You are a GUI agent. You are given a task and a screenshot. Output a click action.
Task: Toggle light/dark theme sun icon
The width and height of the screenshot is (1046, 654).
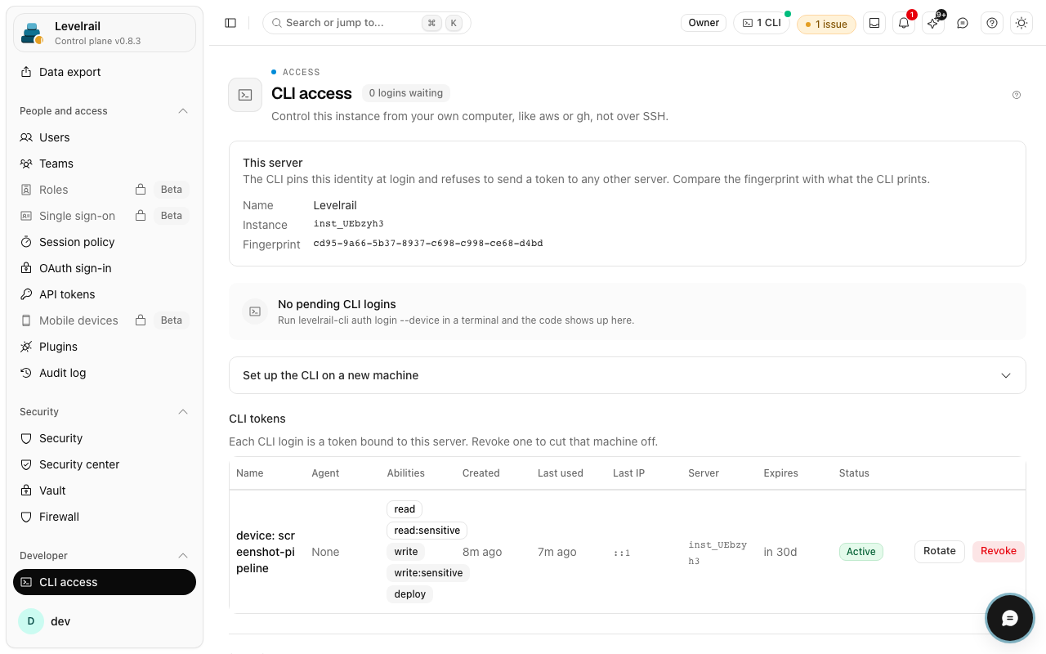pyautogui.click(x=1021, y=23)
